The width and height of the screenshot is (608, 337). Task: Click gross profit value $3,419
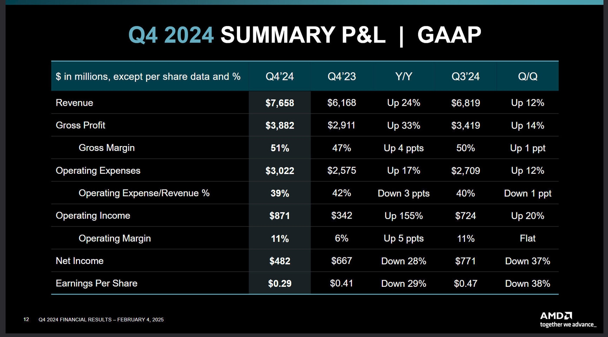click(465, 125)
